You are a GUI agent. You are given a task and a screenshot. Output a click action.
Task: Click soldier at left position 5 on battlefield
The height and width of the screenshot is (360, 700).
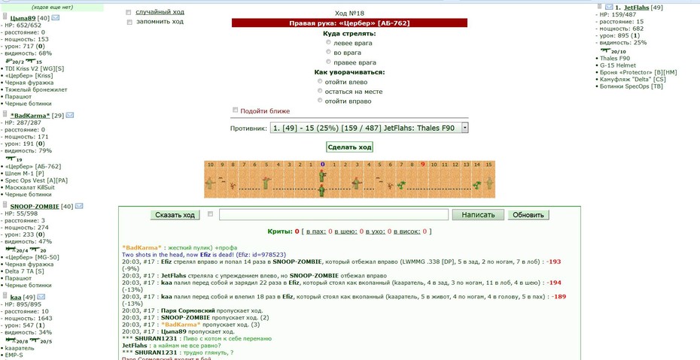click(266, 183)
